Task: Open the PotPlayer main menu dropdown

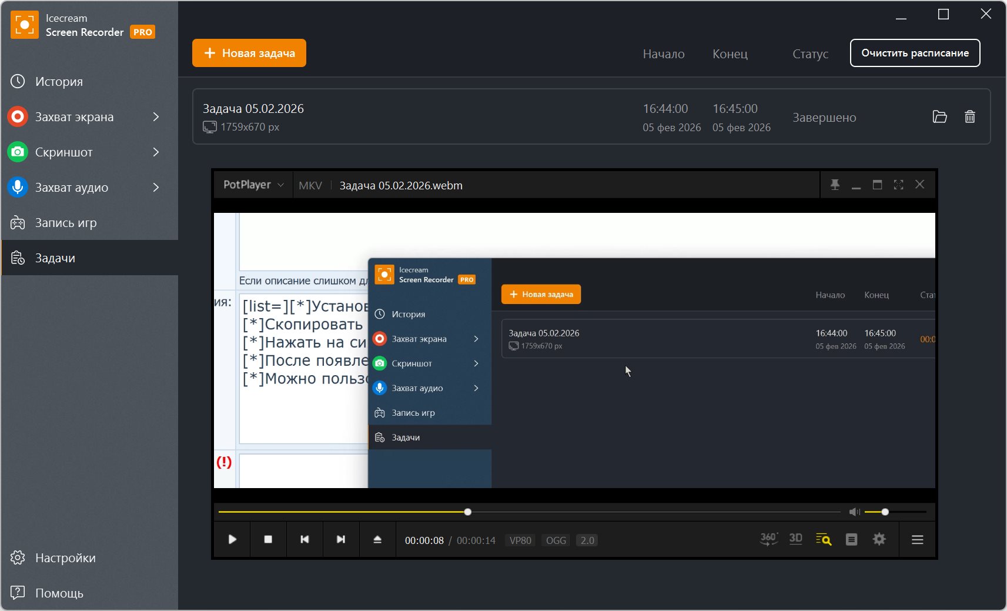Action: coord(253,185)
